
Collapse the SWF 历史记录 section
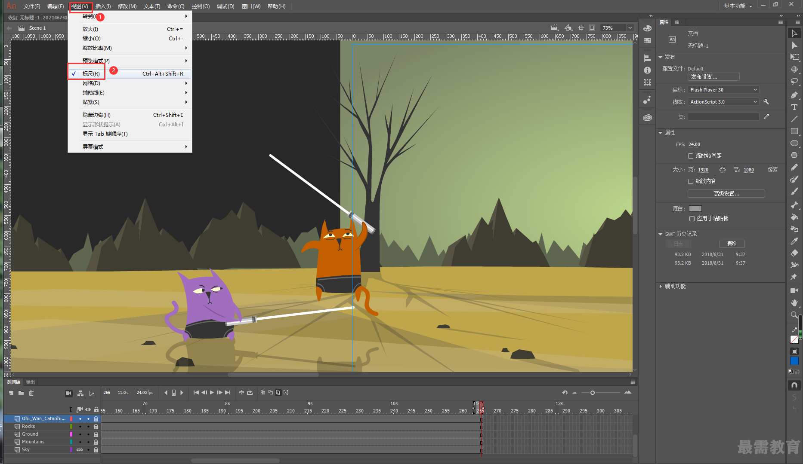click(661, 234)
